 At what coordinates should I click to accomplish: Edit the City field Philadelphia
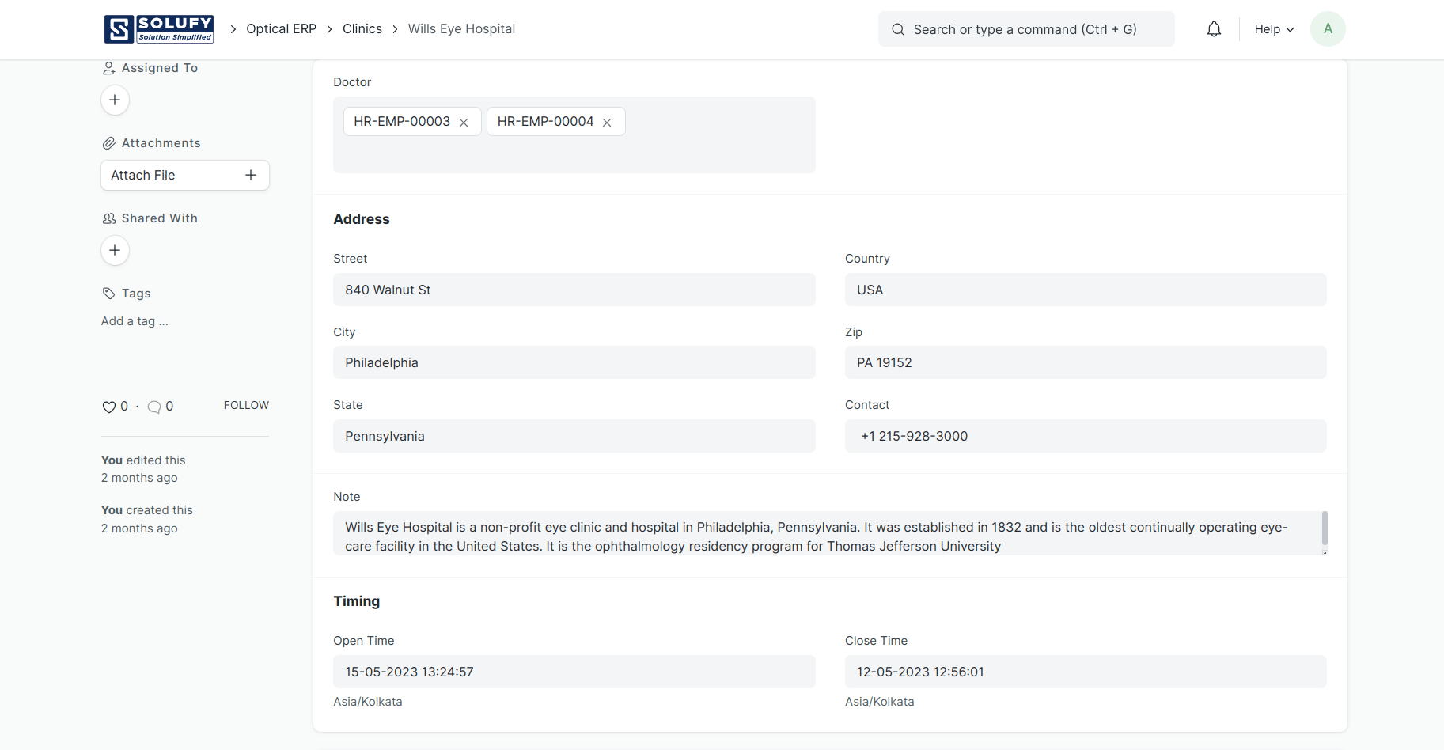pos(574,362)
